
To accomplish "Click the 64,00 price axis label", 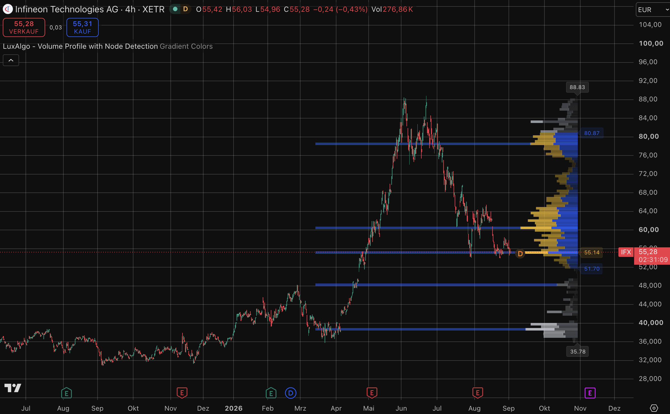I will coord(648,211).
